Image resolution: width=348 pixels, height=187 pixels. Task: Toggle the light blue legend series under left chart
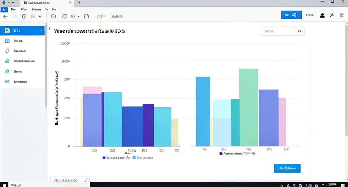[x=134, y=158]
